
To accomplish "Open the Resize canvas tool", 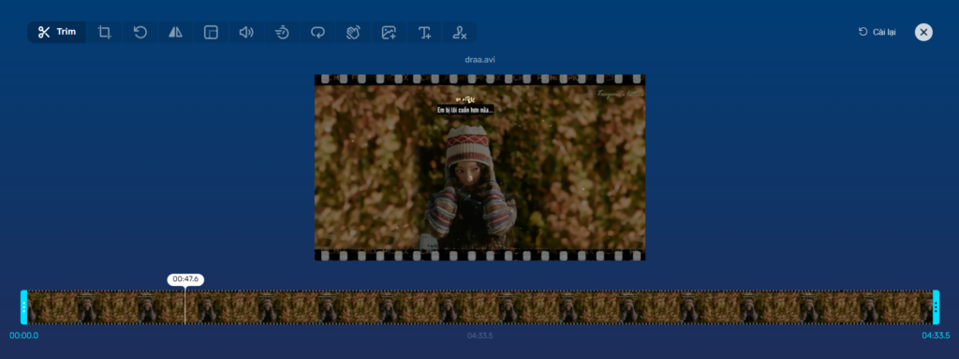I will 211,33.
